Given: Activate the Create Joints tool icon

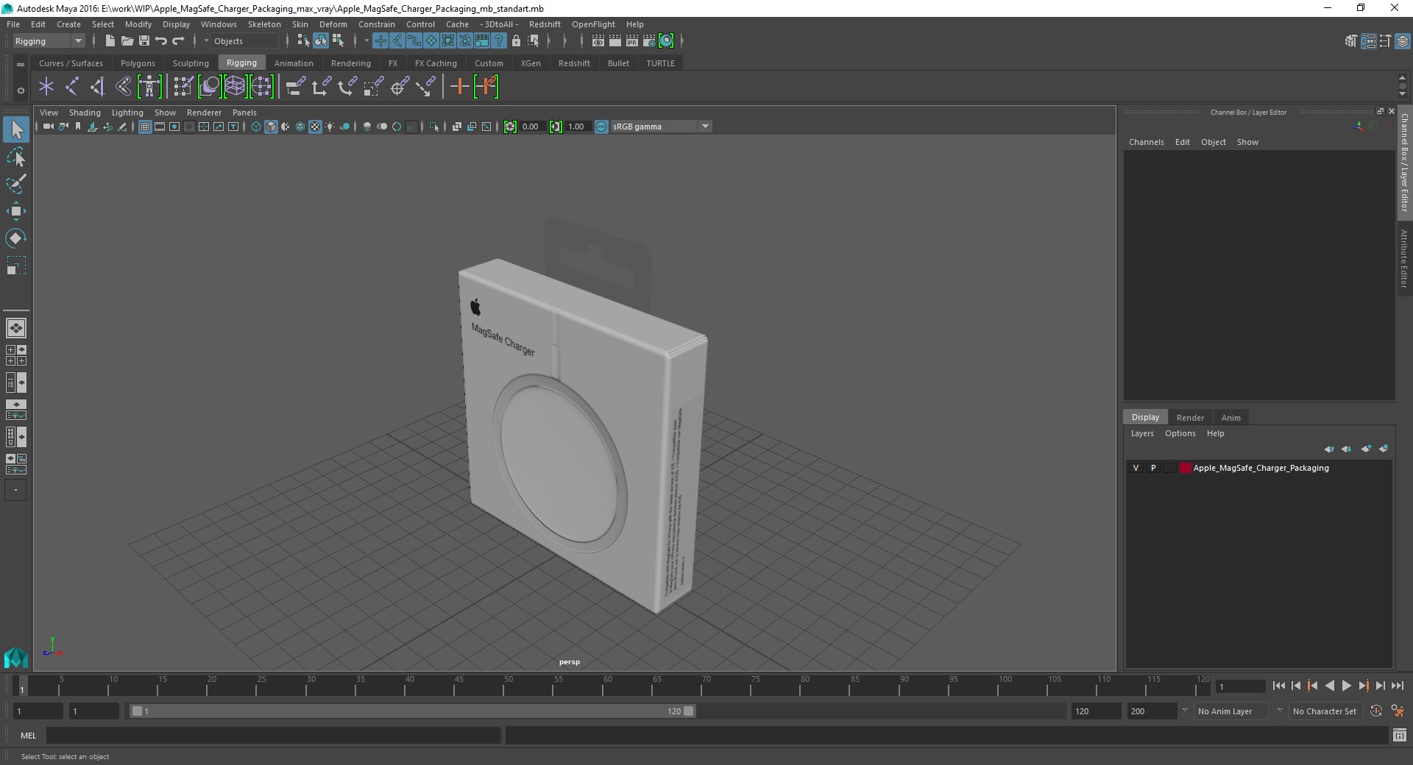Looking at the screenshot, I should [72, 87].
